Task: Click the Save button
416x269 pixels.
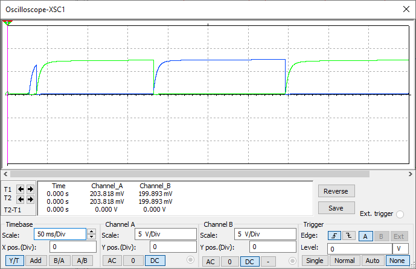Action: pos(336,207)
